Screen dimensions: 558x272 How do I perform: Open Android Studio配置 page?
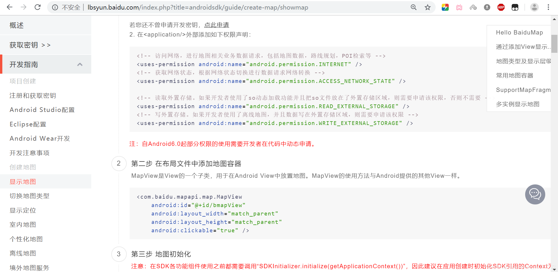click(42, 110)
